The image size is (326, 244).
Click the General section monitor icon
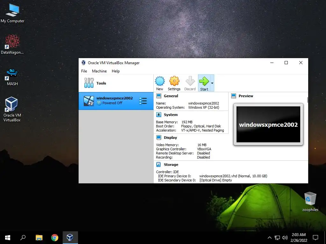click(159, 96)
